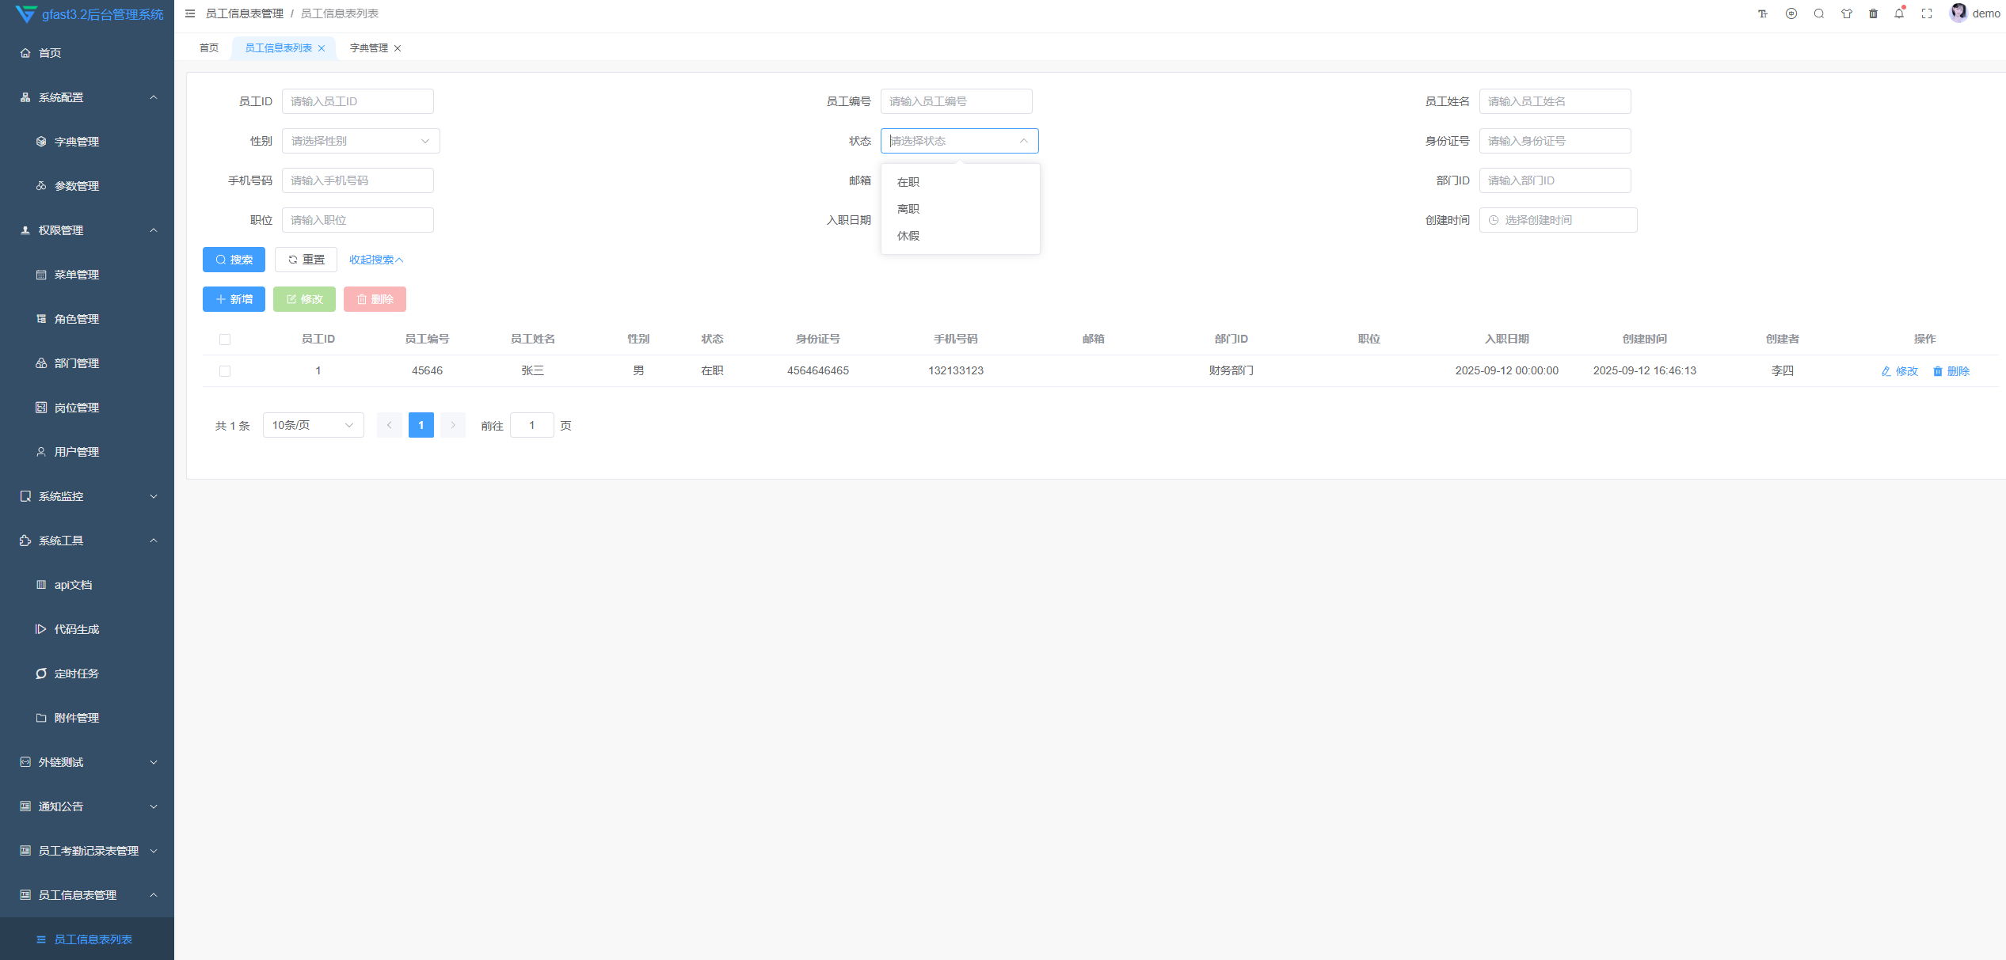
Task: Focus the 员工姓名 input field
Action: [1554, 101]
